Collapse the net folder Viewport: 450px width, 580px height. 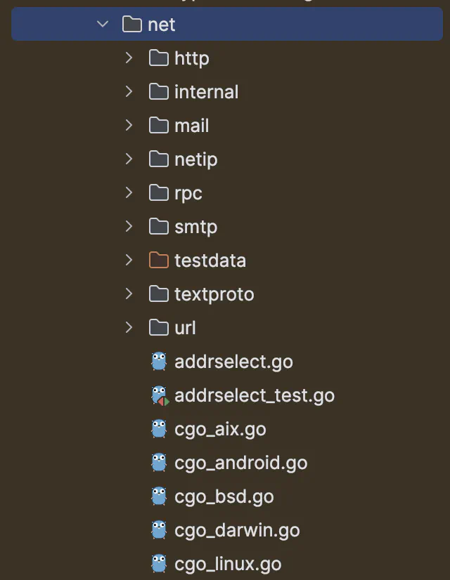[x=103, y=25]
